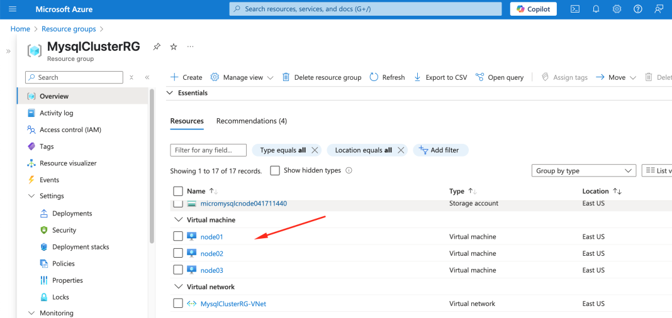The image size is (672, 318).
Task: Collapse the Virtual machine group
Action: [x=177, y=220]
